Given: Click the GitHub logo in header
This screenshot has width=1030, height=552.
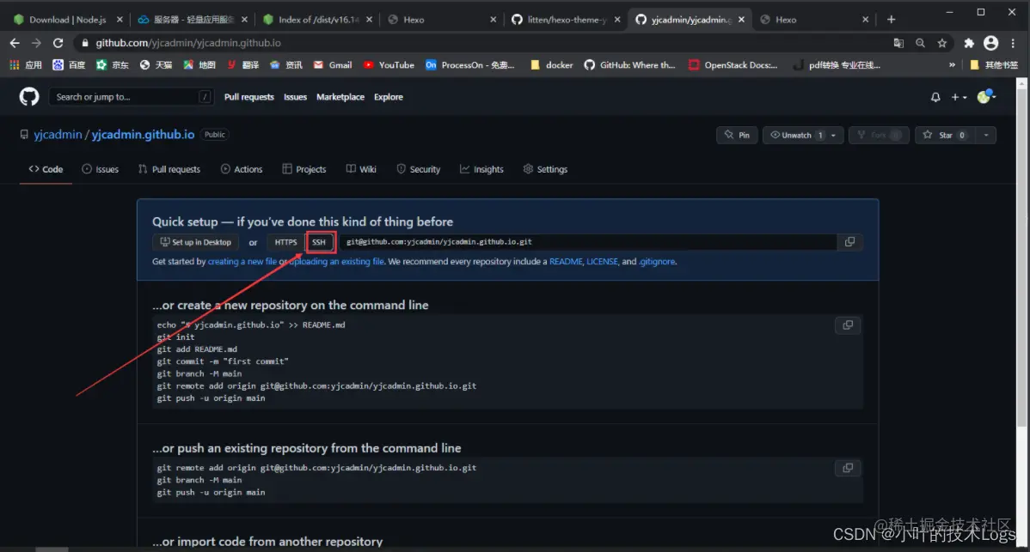Looking at the screenshot, I should pos(29,97).
